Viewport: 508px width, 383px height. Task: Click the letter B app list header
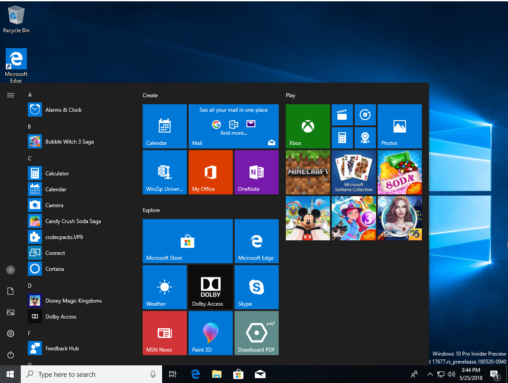30,127
